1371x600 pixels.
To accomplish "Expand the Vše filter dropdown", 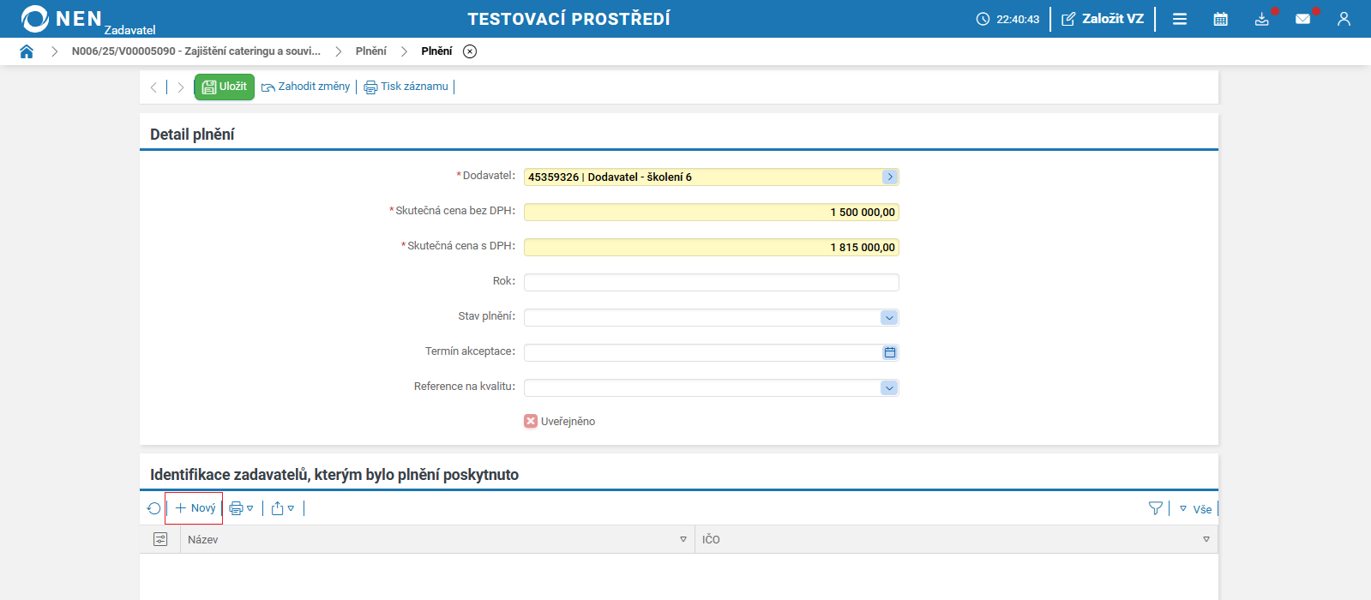I will (1196, 509).
